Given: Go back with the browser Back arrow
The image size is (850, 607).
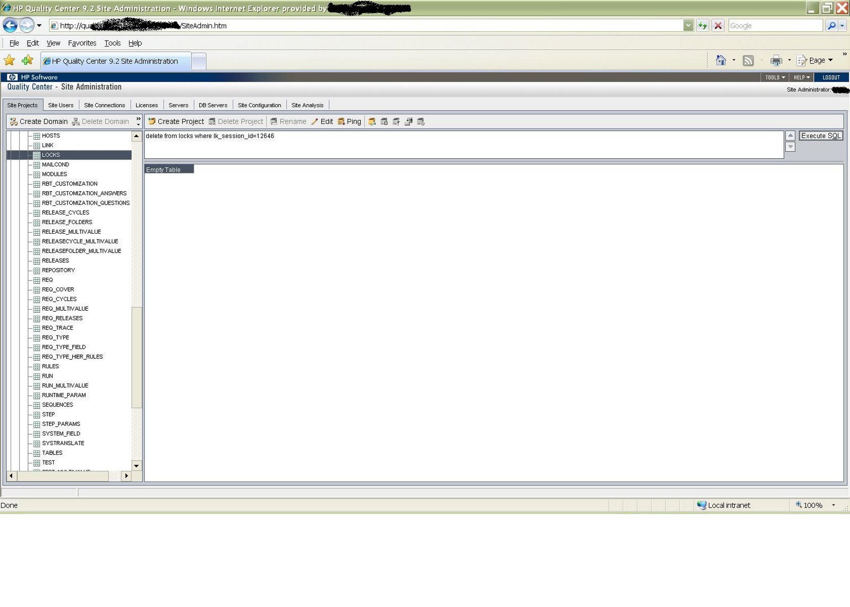Looking at the screenshot, I should pyautogui.click(x=10, y=25).
